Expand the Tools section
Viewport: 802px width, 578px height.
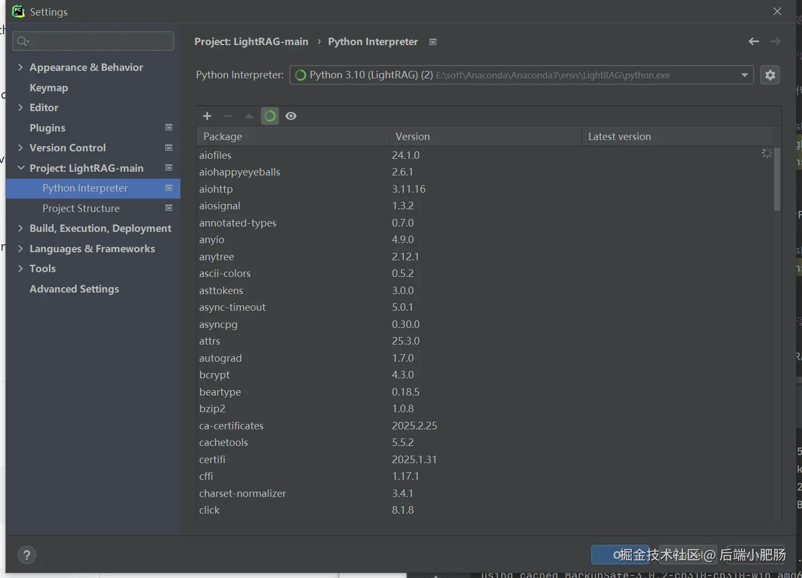point(20,268)
